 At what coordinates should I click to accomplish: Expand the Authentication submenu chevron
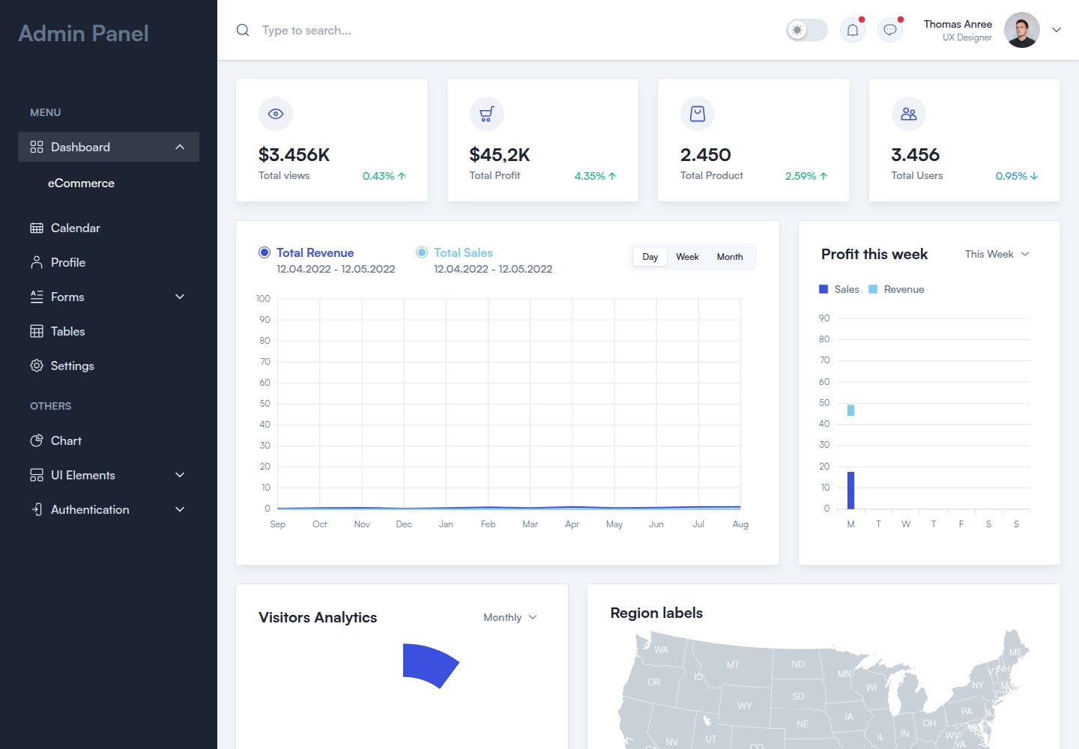(180, 509)
